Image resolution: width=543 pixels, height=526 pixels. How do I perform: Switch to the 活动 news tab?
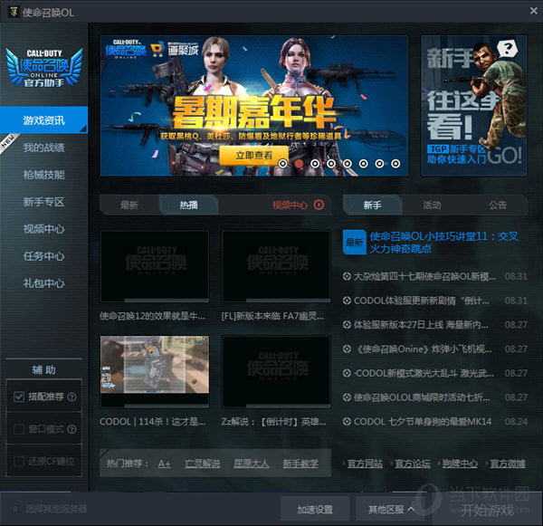(432, 205)
